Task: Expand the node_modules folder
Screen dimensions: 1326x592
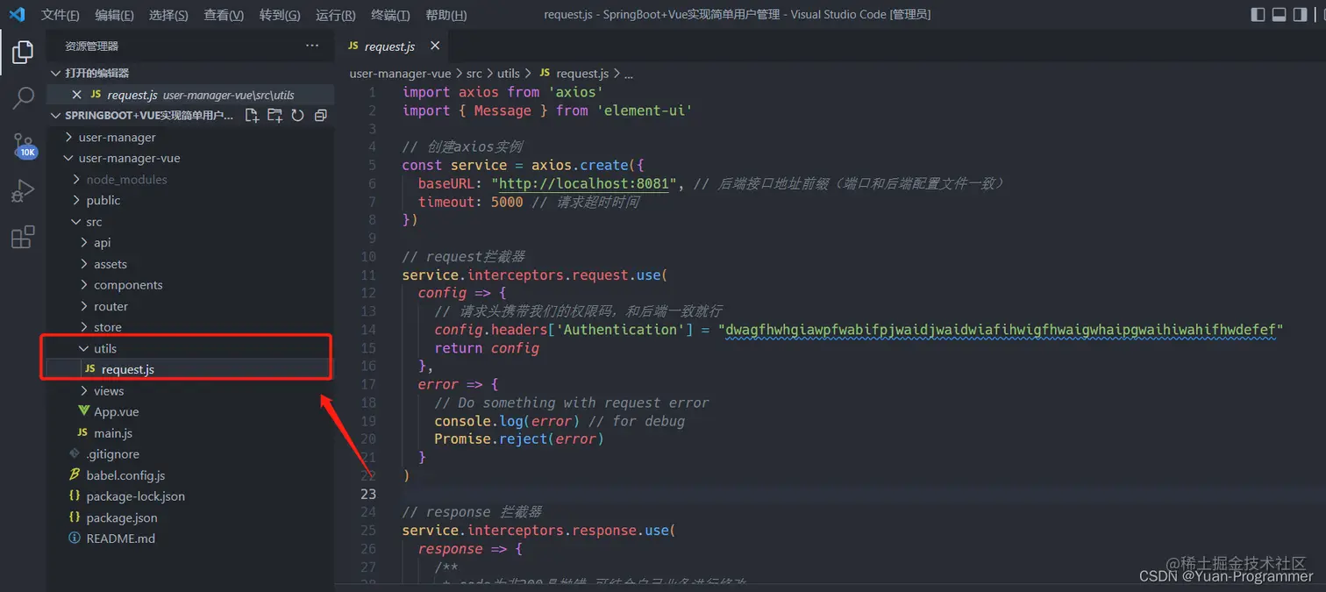Action: pos(190,179)
